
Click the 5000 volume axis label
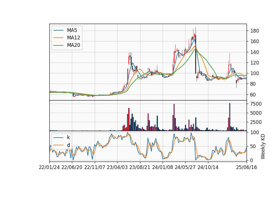coord(256,113)
